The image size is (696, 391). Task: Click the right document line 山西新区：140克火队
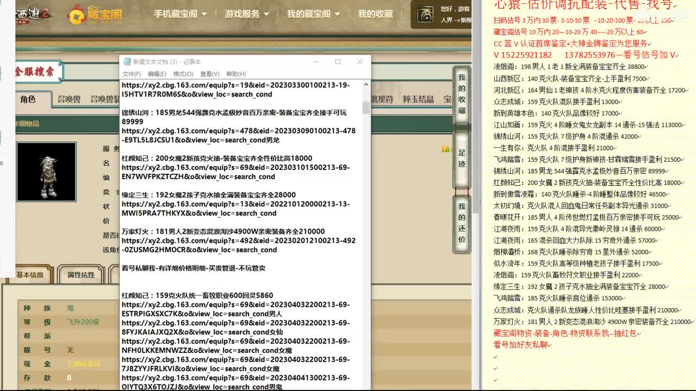pyautogui.click(x=571, y=79)
